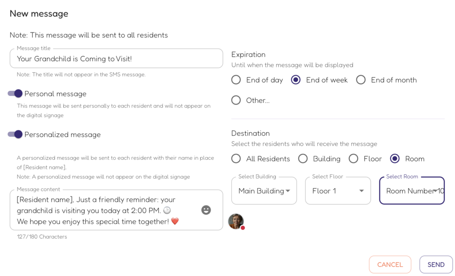Expand the Select Floor dropdown
The width and height of the screenshot is (455, 276).
point(338,191)
